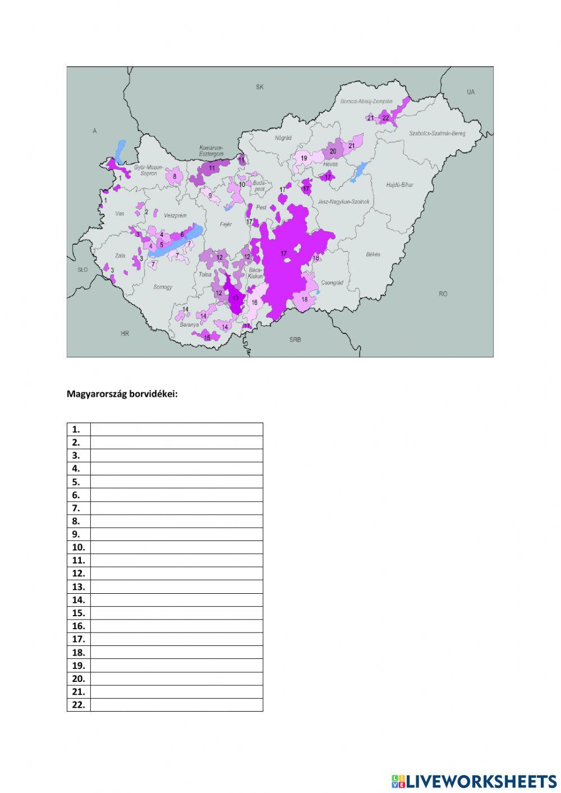Select wine region 8 on the map
Image resolution: width=561 pixels, height=793 pixels.
[x=174, y=176]
